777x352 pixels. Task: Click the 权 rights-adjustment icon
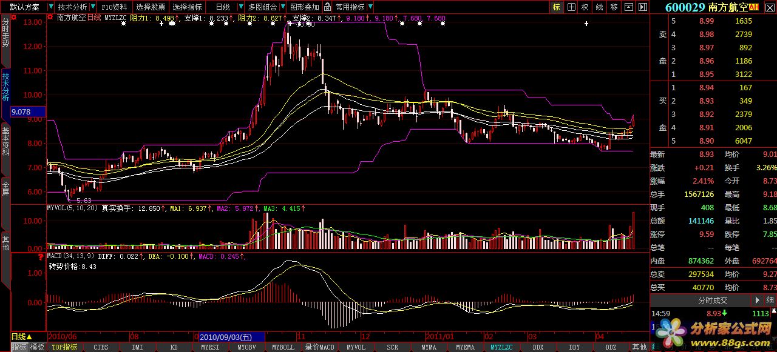pos(585,7)
